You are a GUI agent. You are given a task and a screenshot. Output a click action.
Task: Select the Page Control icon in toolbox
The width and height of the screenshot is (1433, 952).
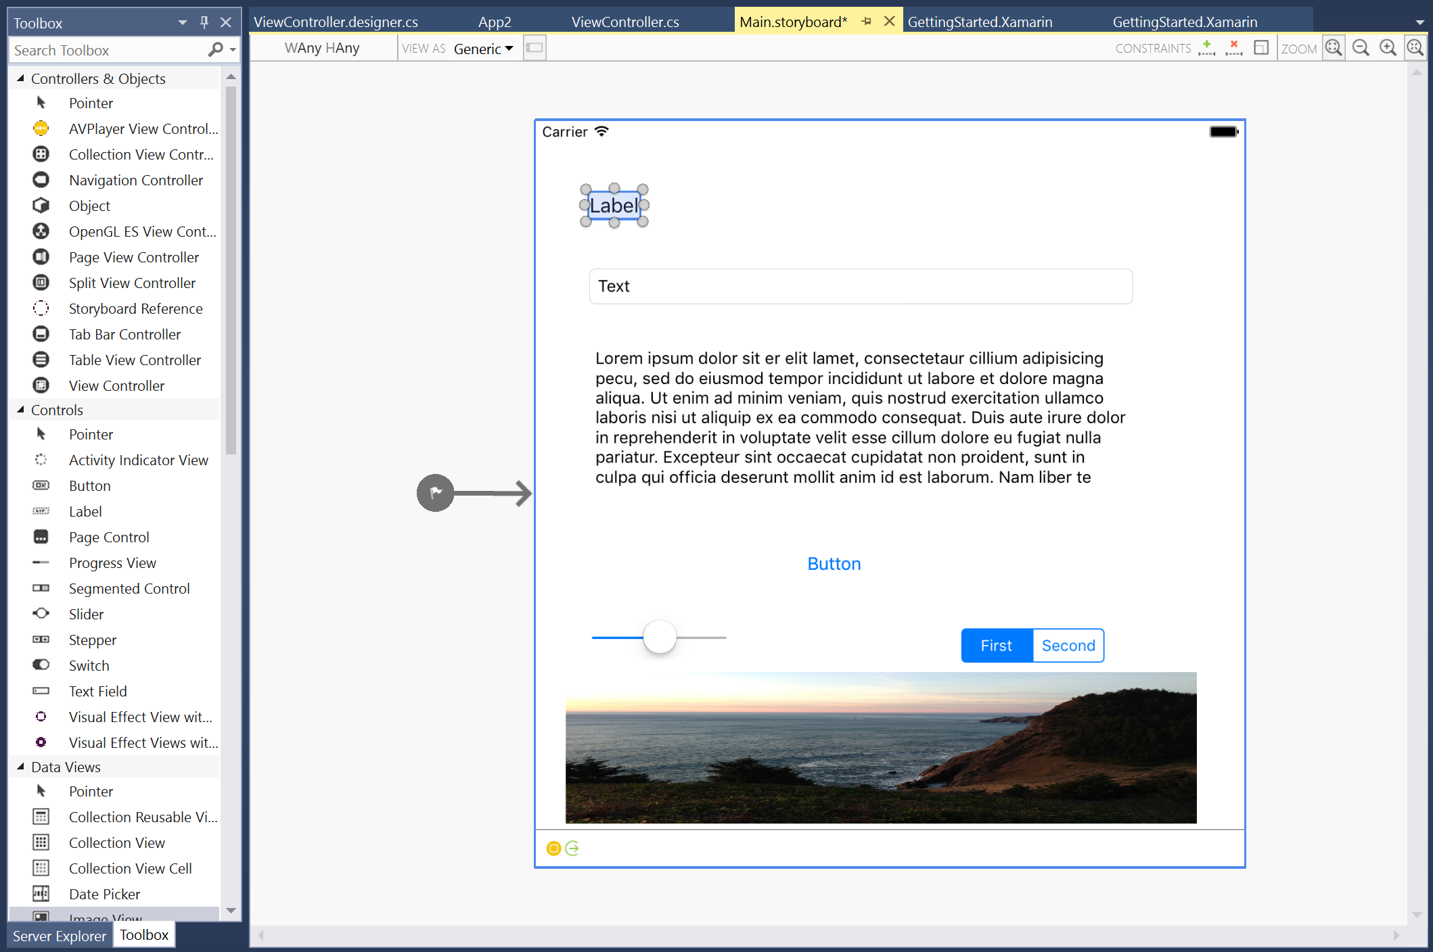[x=39, y=537]
